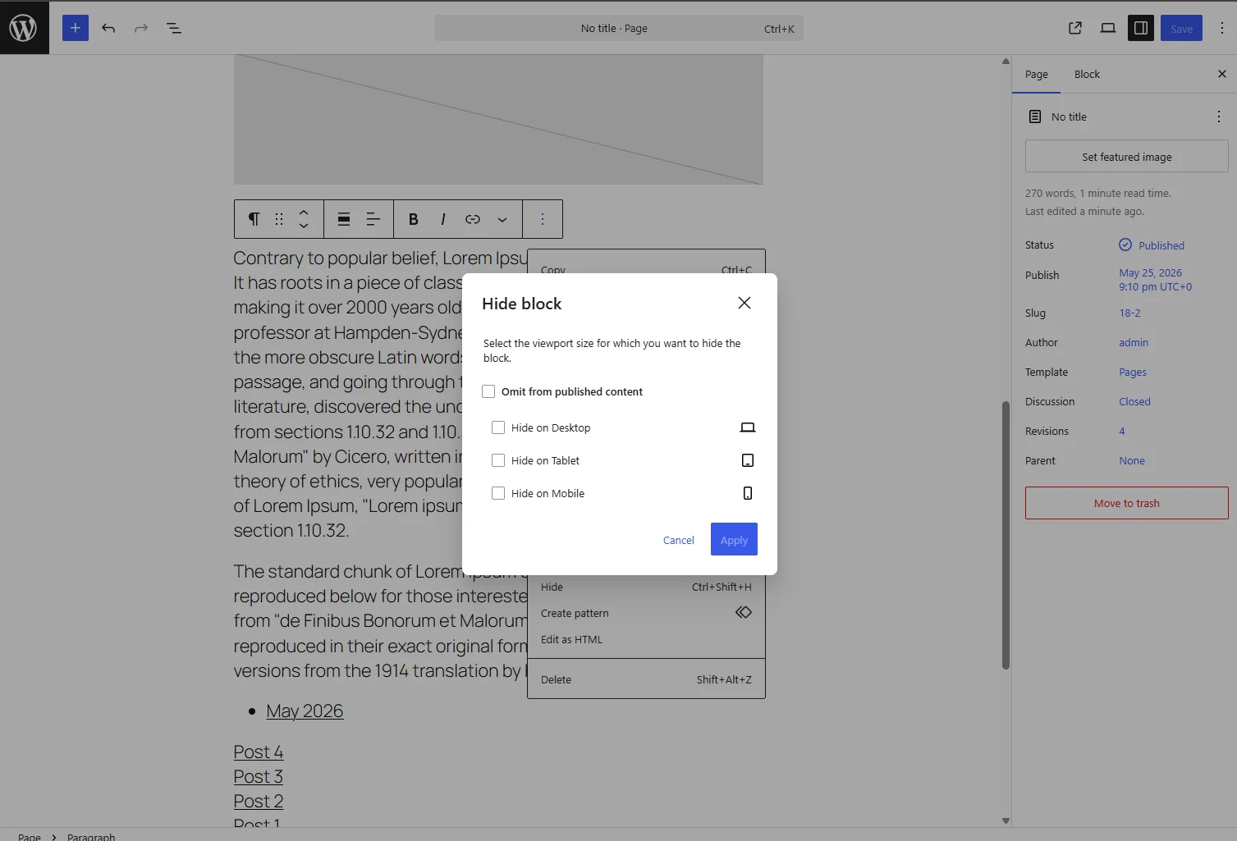Select the image placeholder block
Viewport: 1237px width, 841px height.
[x=498, y=119]
